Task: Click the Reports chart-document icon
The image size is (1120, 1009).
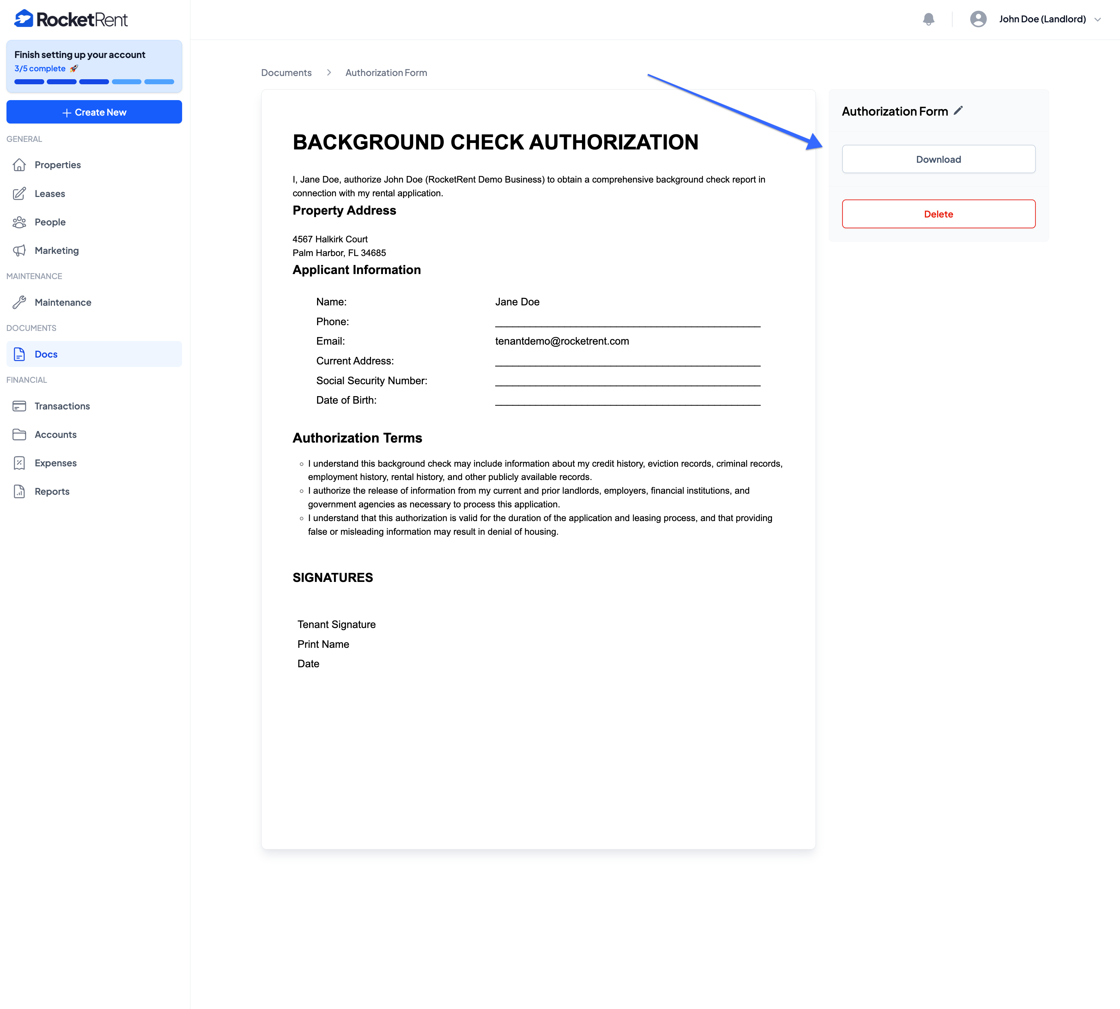Action: pos(19,491)
